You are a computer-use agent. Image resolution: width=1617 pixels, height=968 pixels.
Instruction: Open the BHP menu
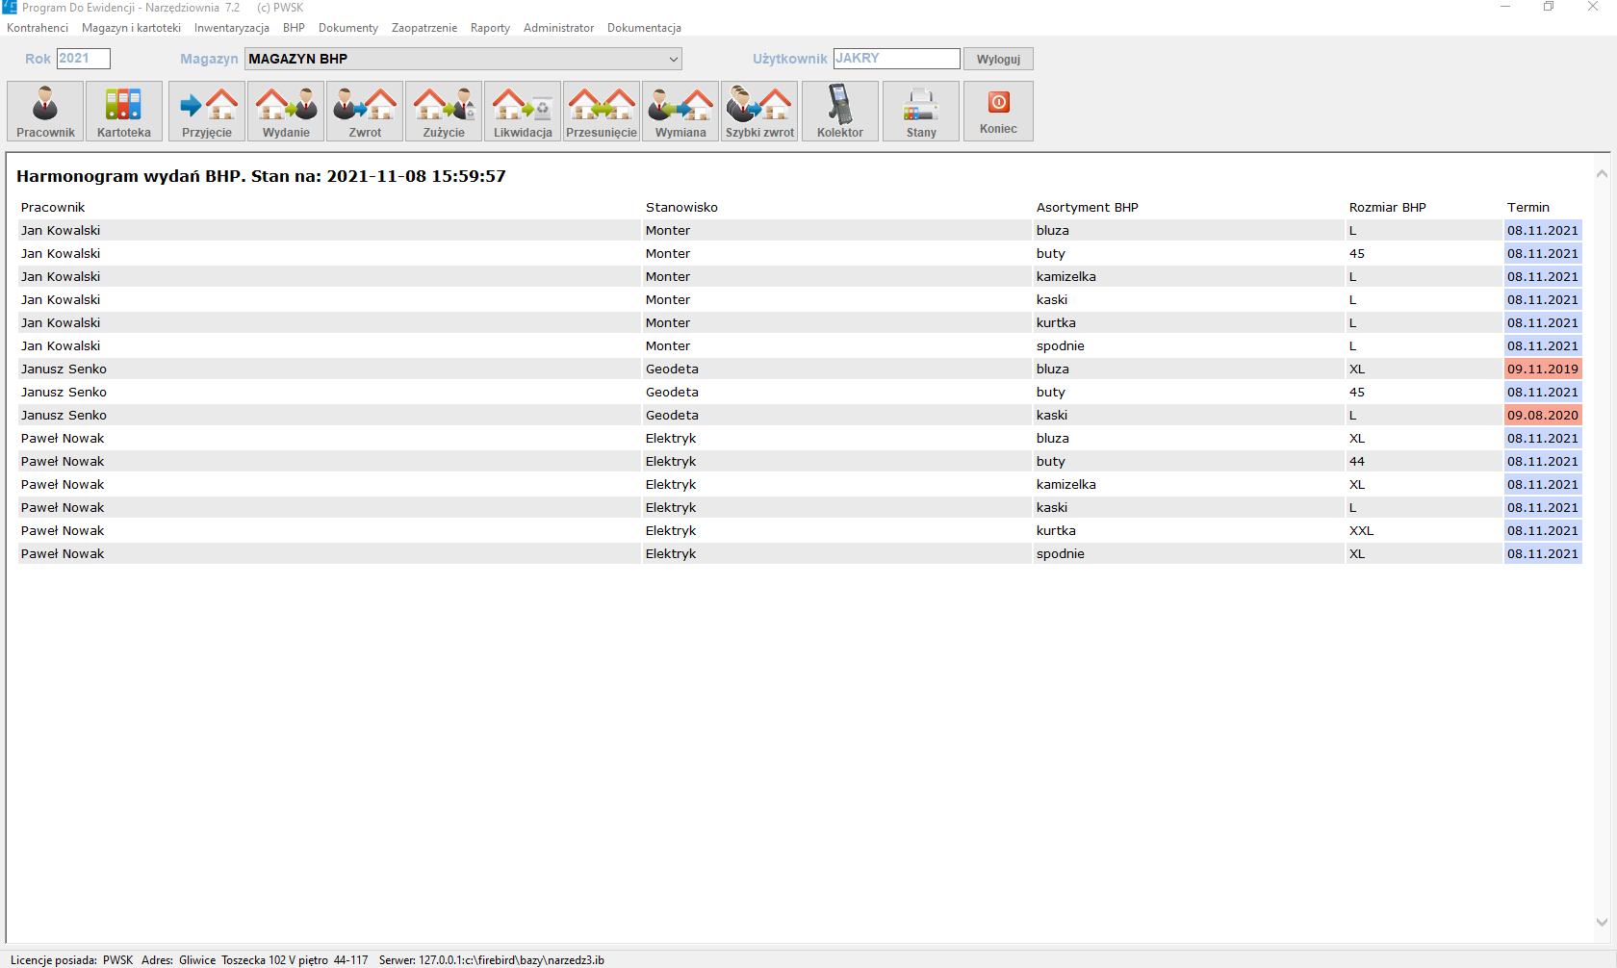pyautogui.click(x=294, y=28)
